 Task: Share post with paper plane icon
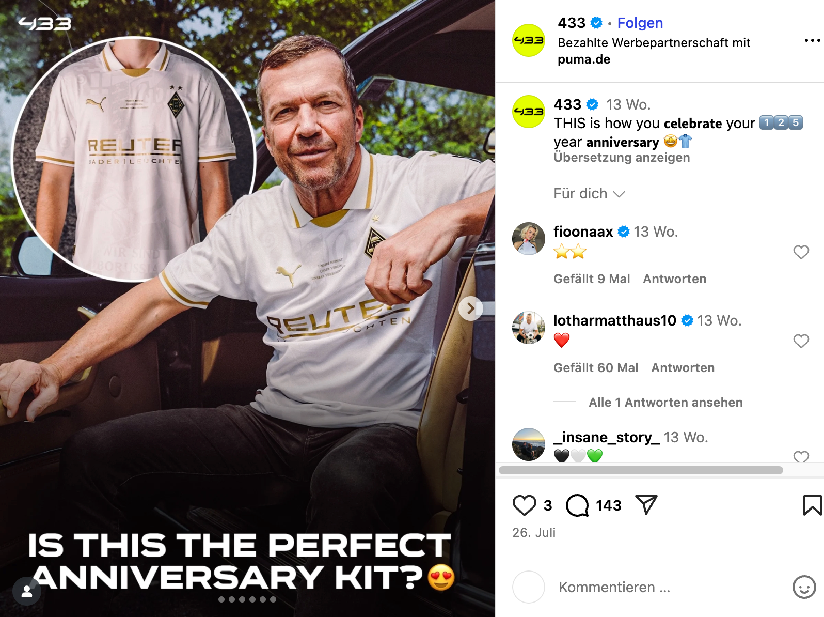click(x=646, y=505)
